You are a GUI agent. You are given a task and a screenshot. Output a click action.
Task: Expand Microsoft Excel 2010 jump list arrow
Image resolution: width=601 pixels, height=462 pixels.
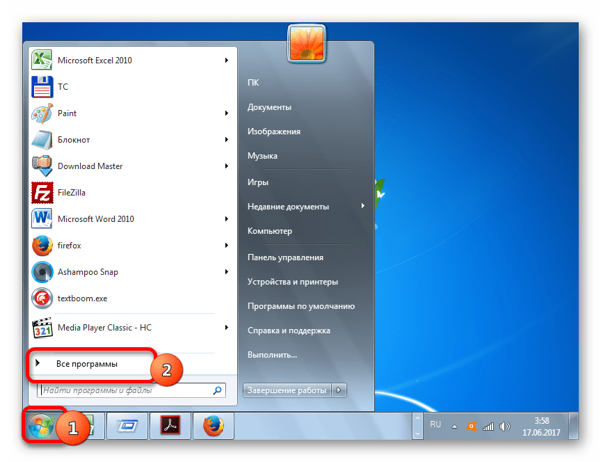[227, 61]
